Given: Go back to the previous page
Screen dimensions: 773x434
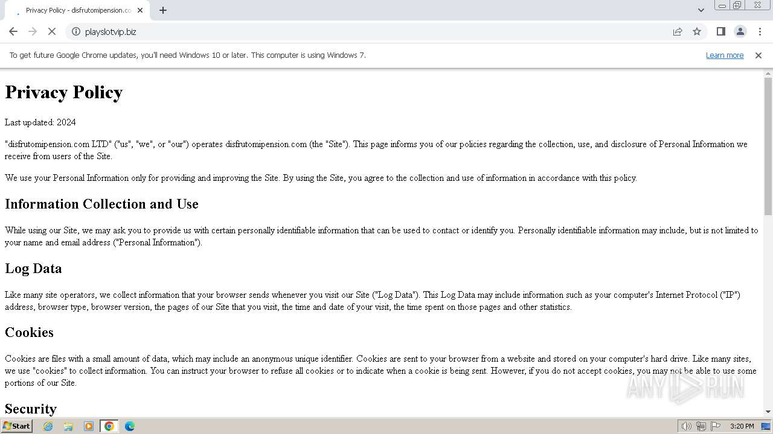Looking at the screenshot, I should tap(13, 31).
